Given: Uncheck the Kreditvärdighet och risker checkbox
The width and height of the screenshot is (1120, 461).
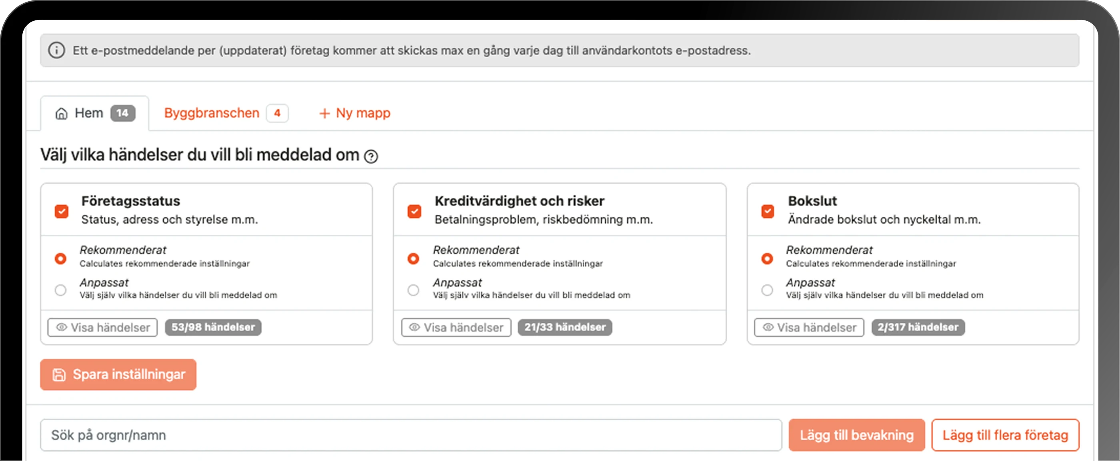Looking at the screenshot, I should tap(414, 211).
